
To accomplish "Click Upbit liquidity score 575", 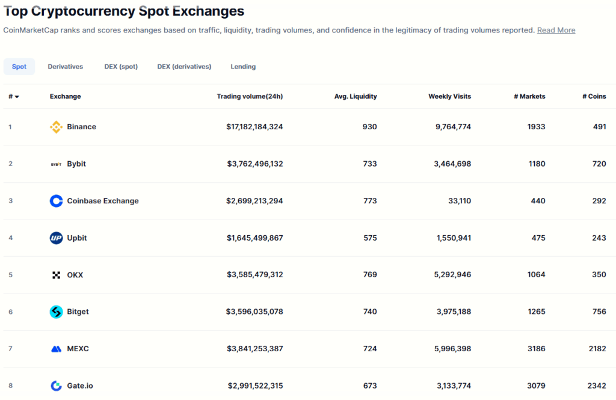I will [370, 238].
